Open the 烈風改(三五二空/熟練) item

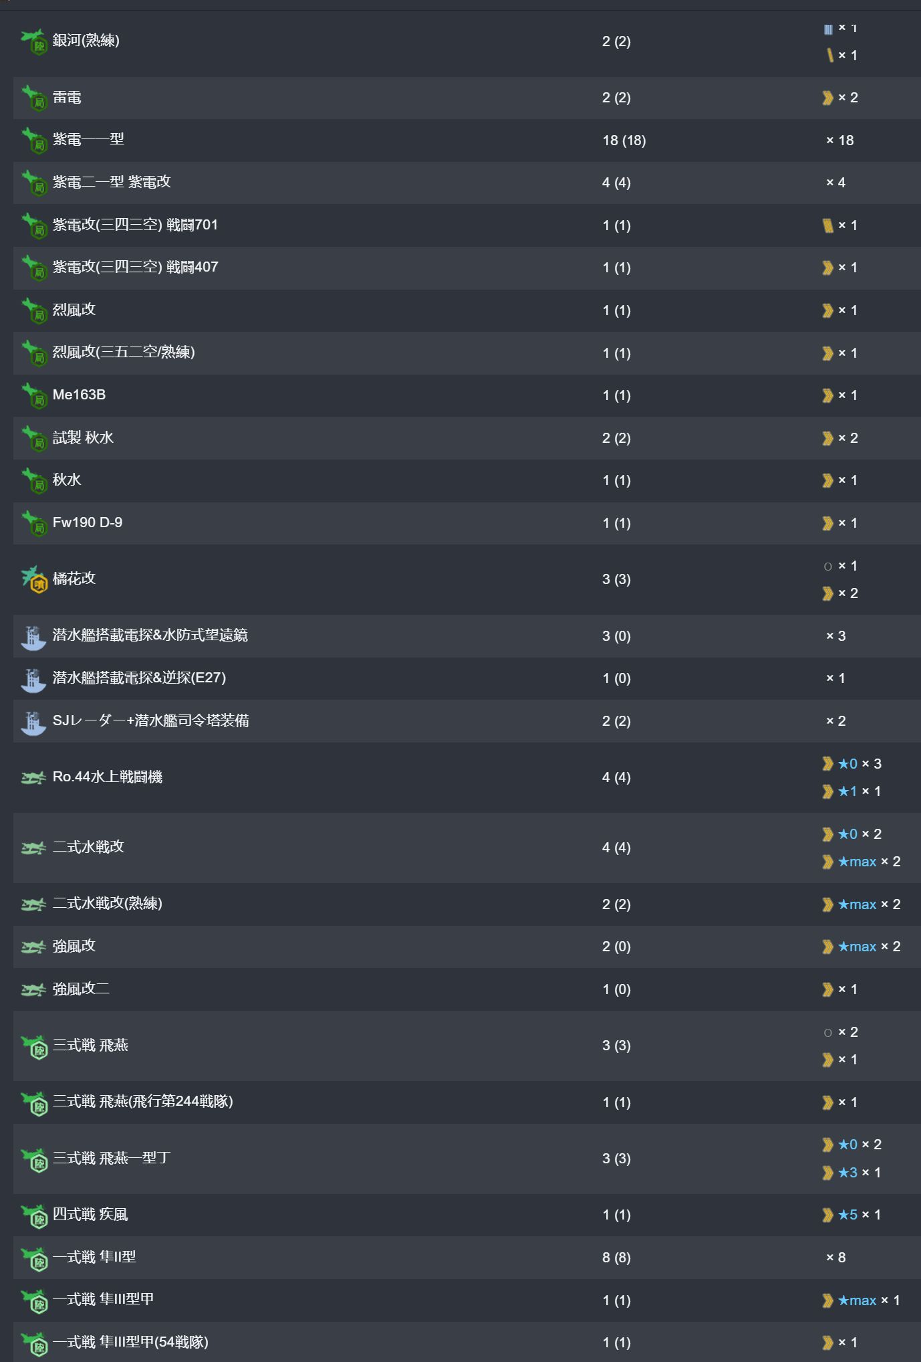pyautogui.click(x=124, y=352)
